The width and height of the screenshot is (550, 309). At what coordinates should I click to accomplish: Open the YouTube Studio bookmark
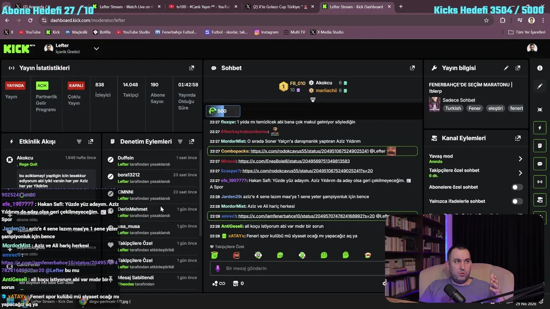point(133,32)
